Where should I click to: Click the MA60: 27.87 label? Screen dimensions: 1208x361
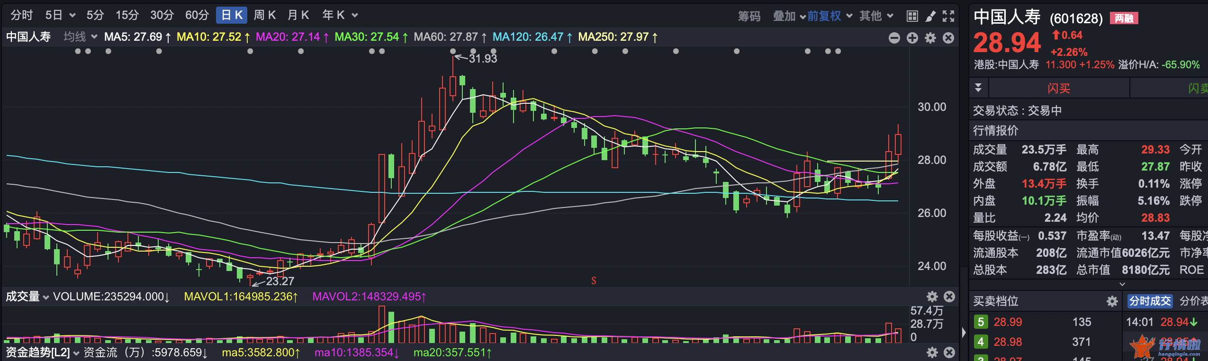click(450, 37)
